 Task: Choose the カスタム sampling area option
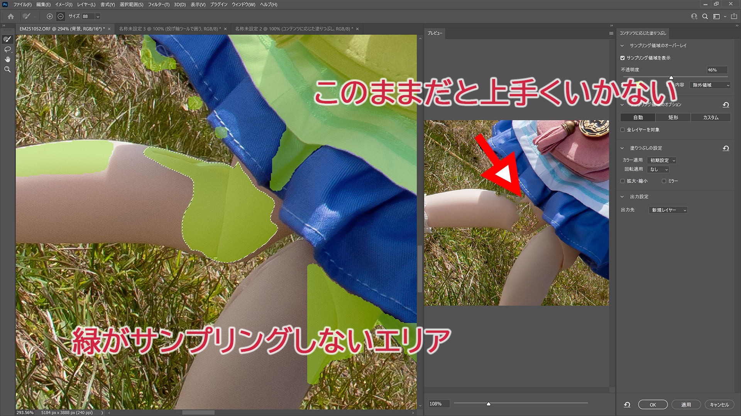(x=711, y=117)
